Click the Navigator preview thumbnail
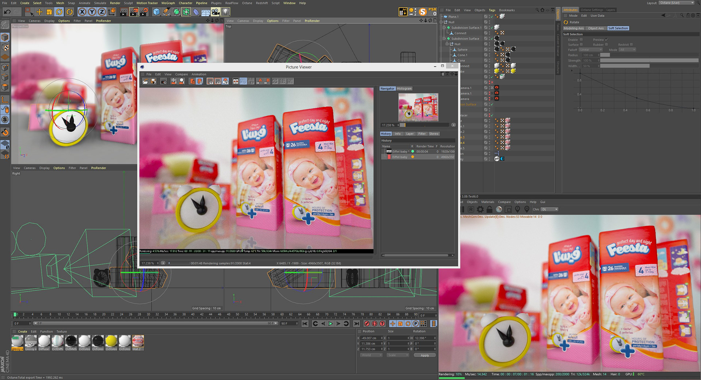Viewport: 701px width, 380px height. click(418, 107)
